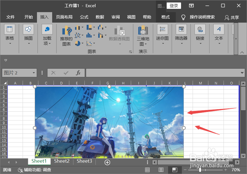
Task: Open the 加载项 (Add-ins) group
Action: point(47,35)
